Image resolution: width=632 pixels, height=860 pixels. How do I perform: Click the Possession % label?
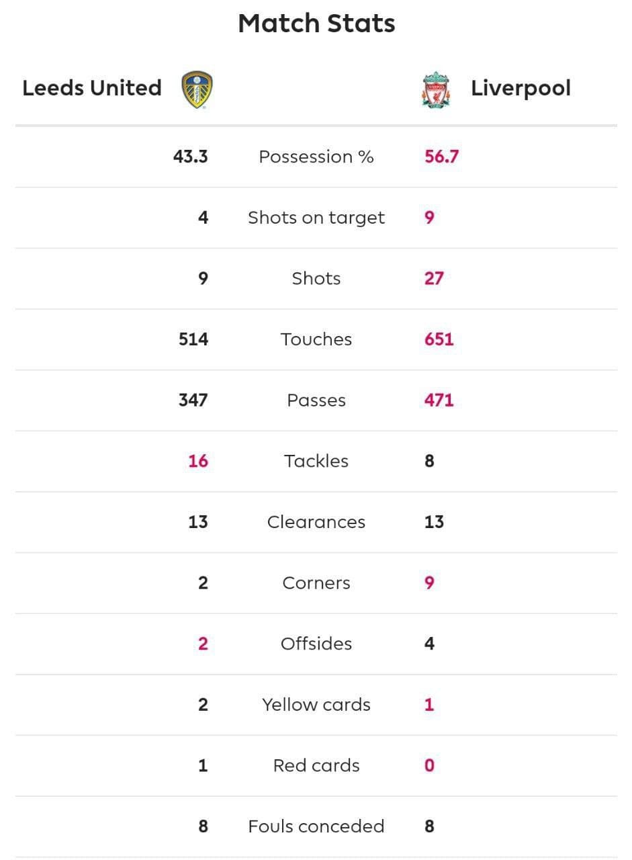pyautogui.click(x=316, y=157)
